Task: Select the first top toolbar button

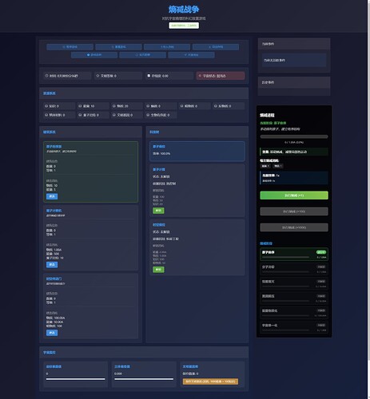Action: click(x=70, y=47)
